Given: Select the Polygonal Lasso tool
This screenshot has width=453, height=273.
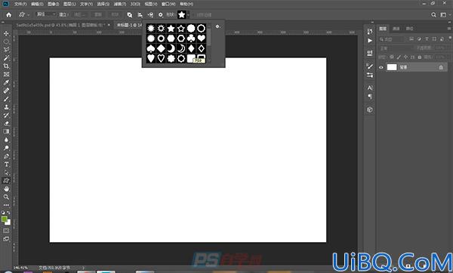Looking at the screenshot, I should pos(6,50).
